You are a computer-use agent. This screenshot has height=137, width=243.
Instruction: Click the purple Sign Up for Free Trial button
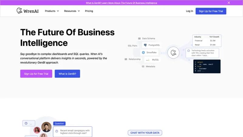[x=36, y=74]
